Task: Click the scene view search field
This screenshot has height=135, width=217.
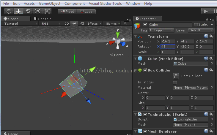Action: pos(127,23)
